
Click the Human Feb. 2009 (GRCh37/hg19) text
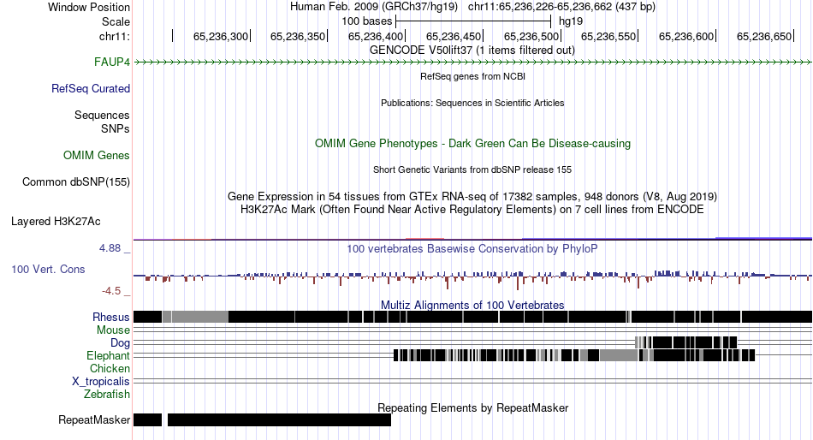(374, 7)
